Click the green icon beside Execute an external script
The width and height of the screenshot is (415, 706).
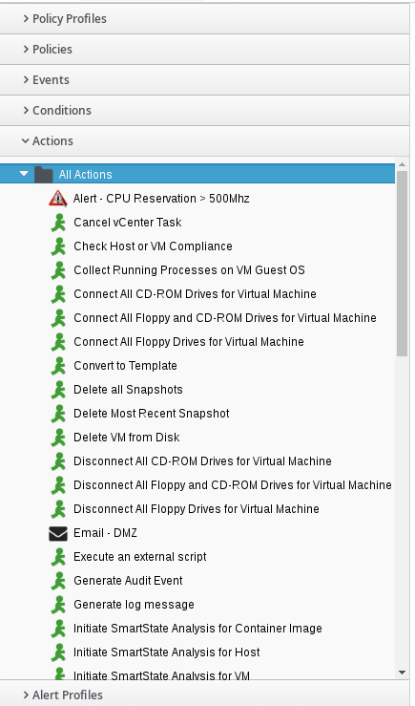58,557
